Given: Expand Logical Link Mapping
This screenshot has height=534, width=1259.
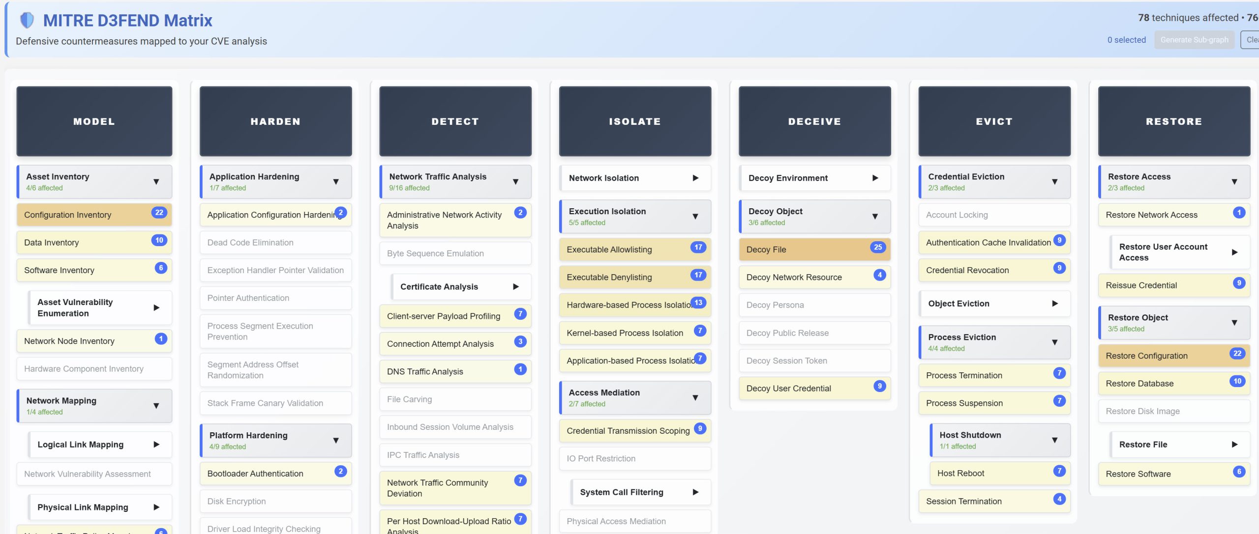Looking at the screenshot, I should click(100, 444).
